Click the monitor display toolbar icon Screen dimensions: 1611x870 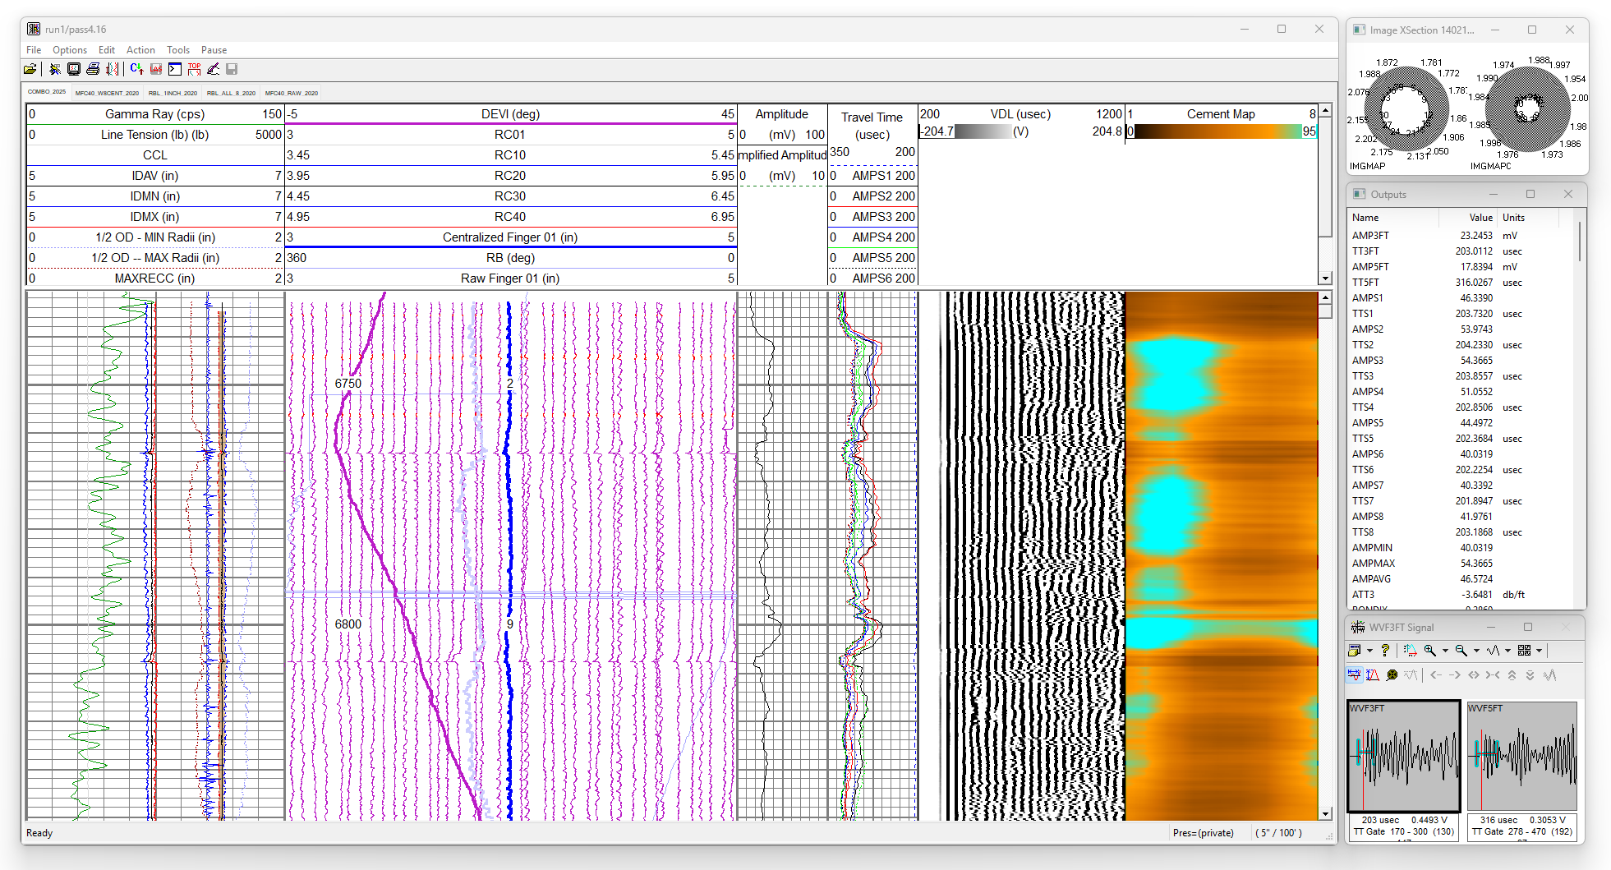[x=74, y=70]
